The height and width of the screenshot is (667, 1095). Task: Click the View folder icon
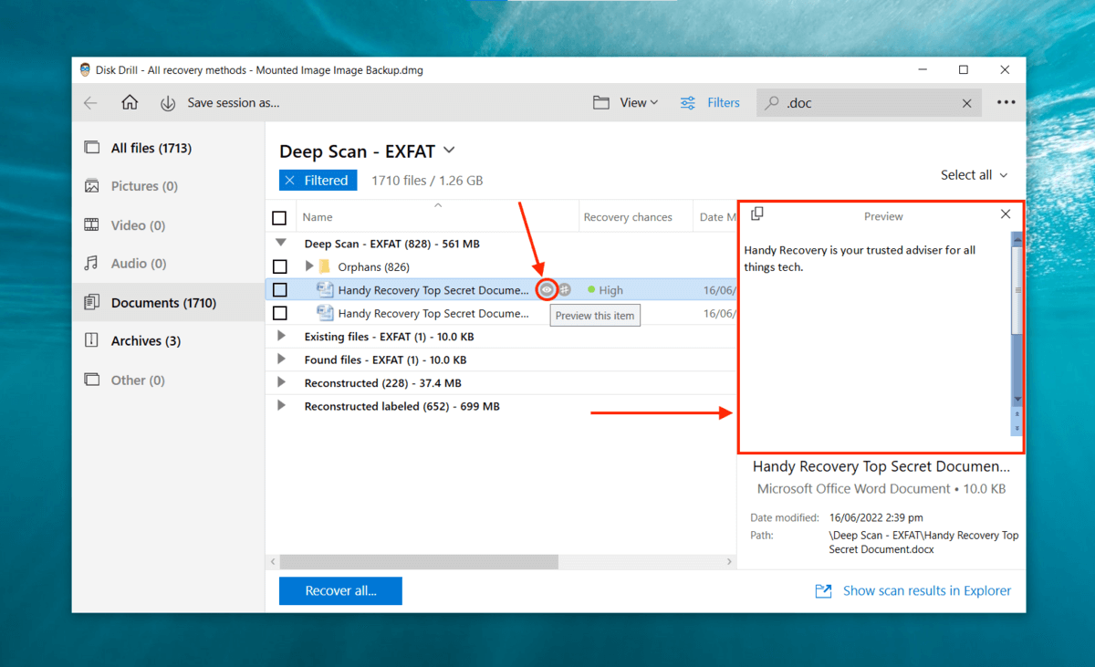(x=601, y=103)
